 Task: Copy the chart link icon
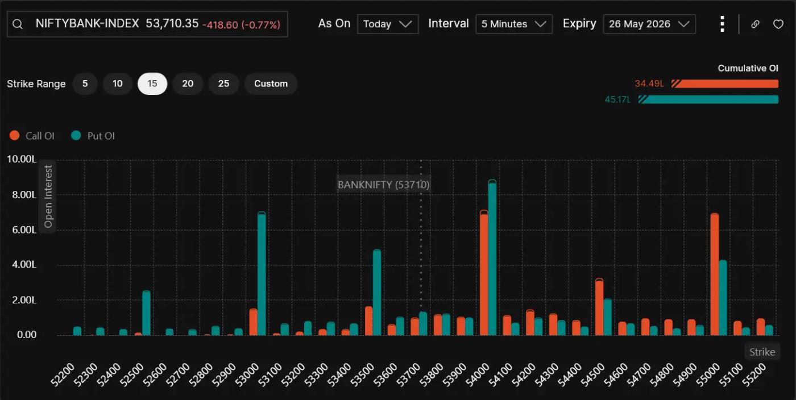tap(755, 24)
